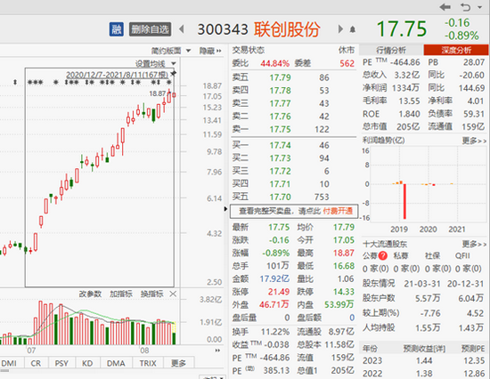490x379 pixels.
Task: Select the KD indicator tab
Action: coord(87,363)
